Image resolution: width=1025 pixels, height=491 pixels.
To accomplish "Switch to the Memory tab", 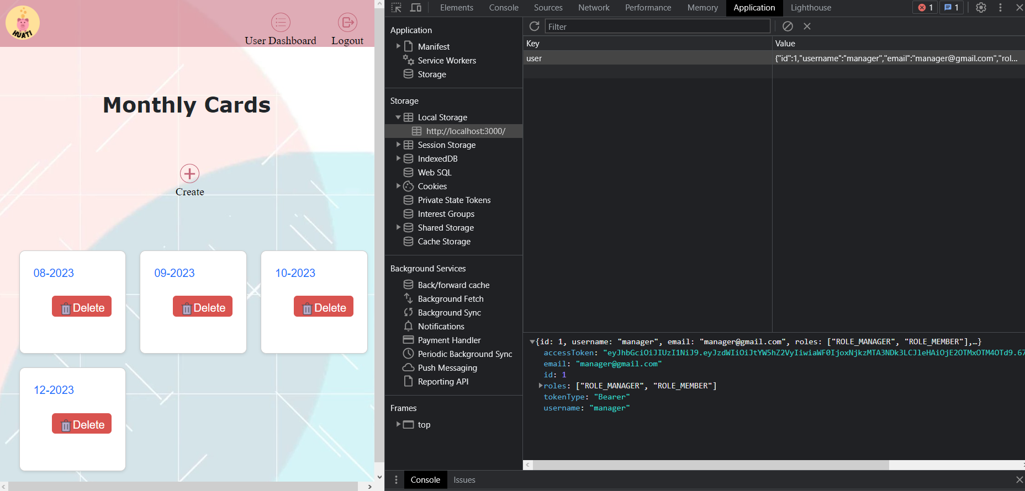I will tap(702, 8).
